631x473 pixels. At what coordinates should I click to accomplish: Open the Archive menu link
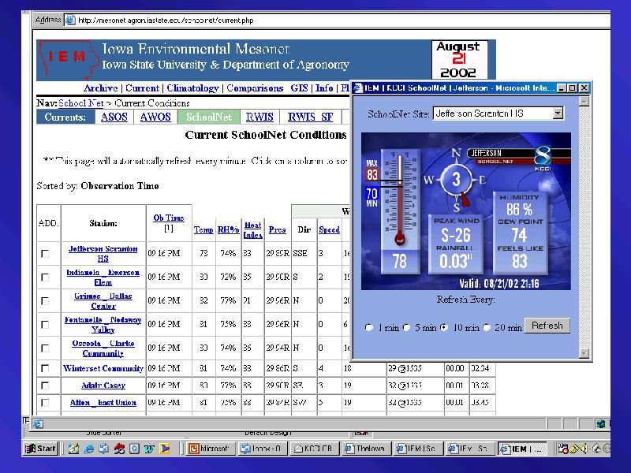click(101, 88)
